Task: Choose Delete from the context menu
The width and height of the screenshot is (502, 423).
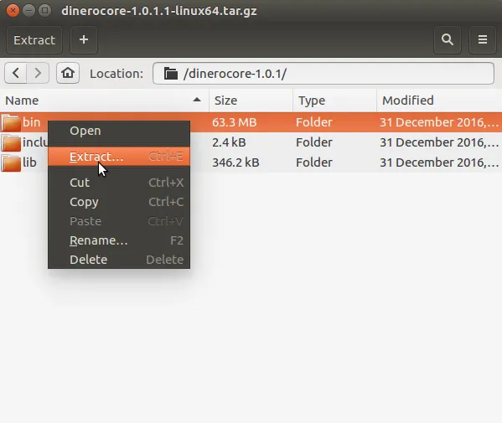Action: click(119, 260)
